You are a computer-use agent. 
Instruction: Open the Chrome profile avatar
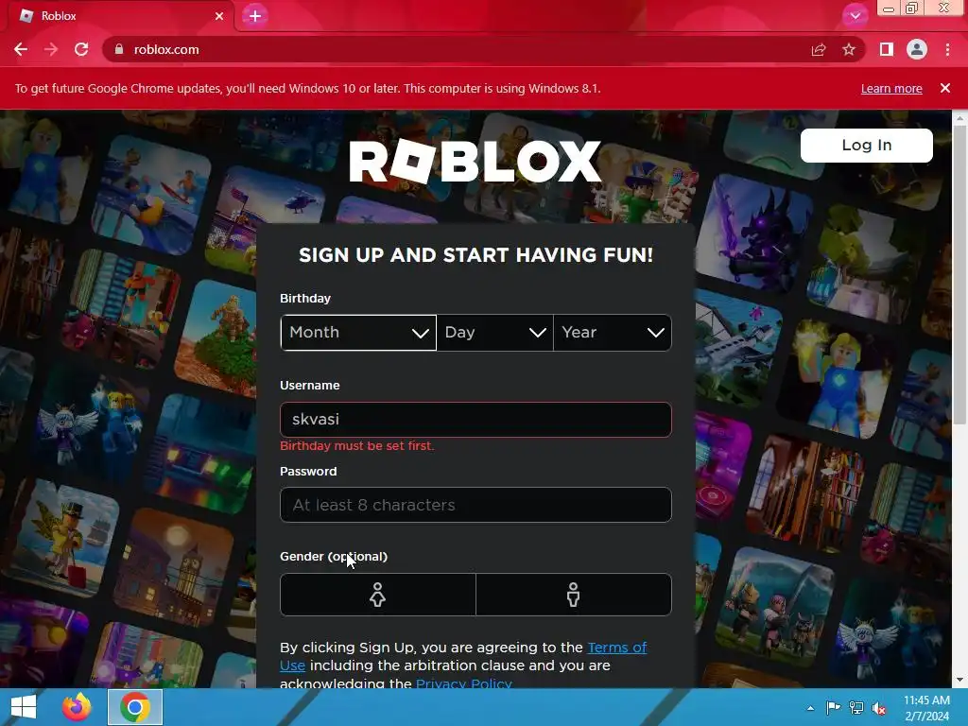pyautogui.click(x=917, y=49)
